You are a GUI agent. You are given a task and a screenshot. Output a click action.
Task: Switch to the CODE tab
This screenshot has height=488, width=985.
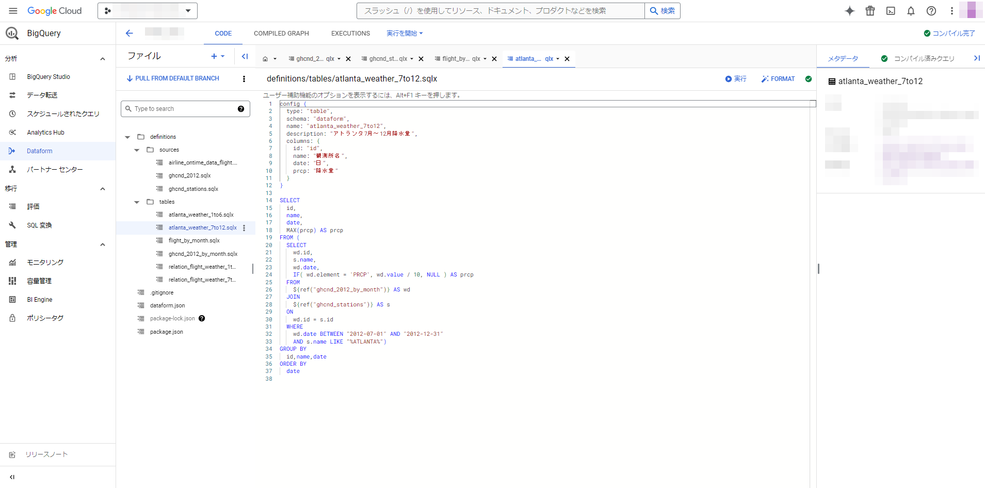[x=223, y=34]
